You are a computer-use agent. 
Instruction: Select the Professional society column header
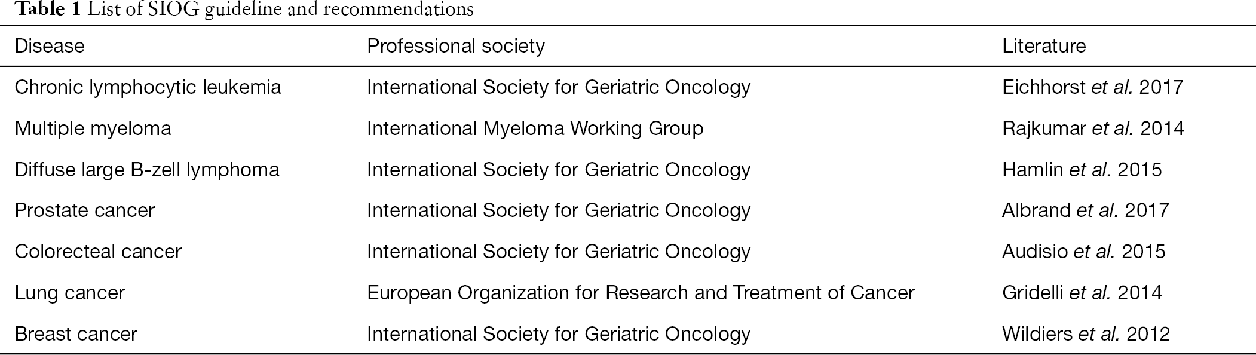point(456,46)
